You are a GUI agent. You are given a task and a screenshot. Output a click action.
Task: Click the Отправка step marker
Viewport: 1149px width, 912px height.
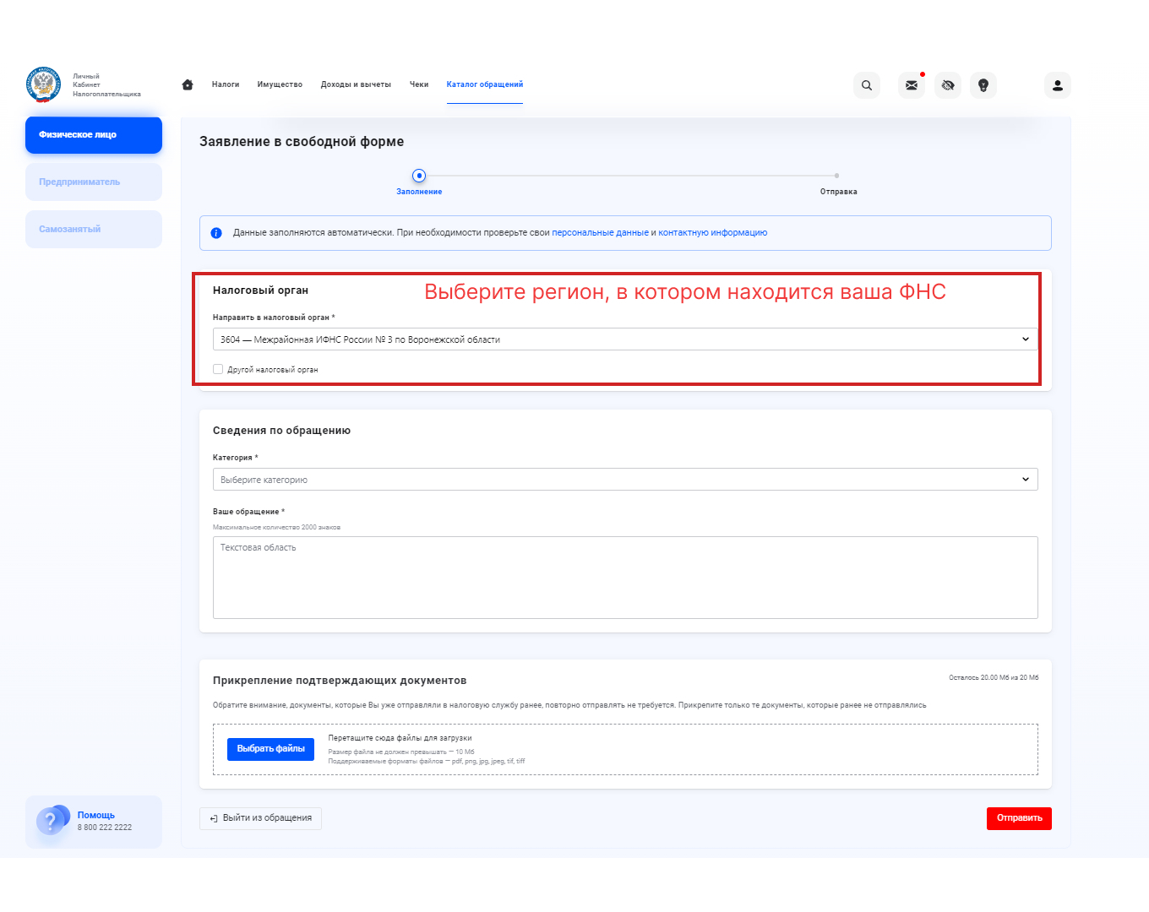(x=836, y=176)
